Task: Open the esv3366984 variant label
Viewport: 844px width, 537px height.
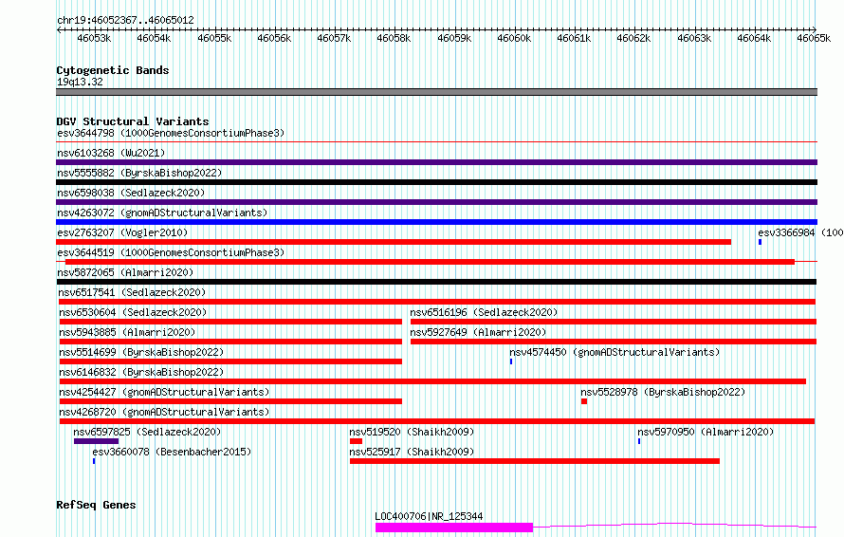Action: coord(800,232)
